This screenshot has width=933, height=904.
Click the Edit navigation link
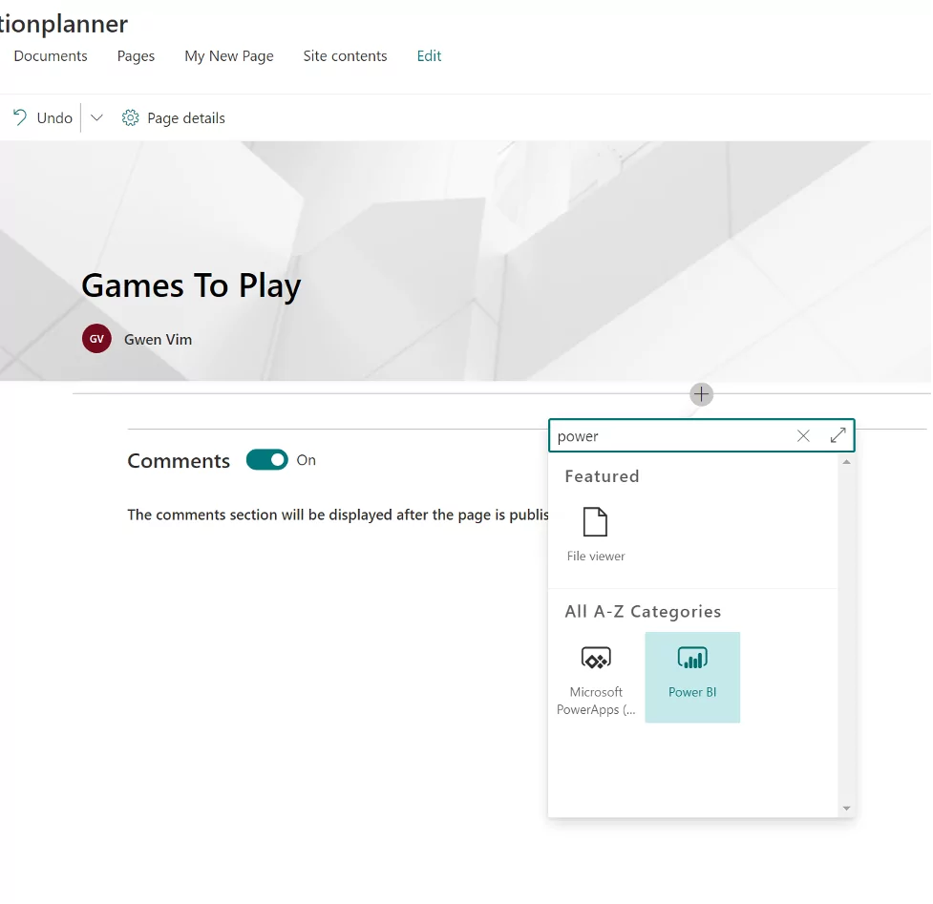click(x=429, y=56)
